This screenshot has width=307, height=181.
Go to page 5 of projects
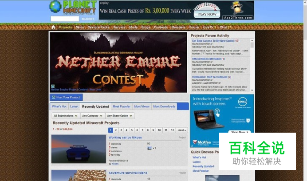pos(132,130)
